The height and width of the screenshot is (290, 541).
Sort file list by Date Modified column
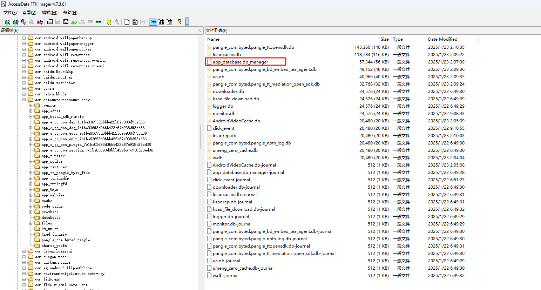(442, 39)
